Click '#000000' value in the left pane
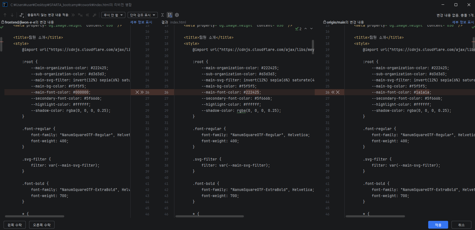Viewport: 475px width, 230px height. click(x=81, y=92)
